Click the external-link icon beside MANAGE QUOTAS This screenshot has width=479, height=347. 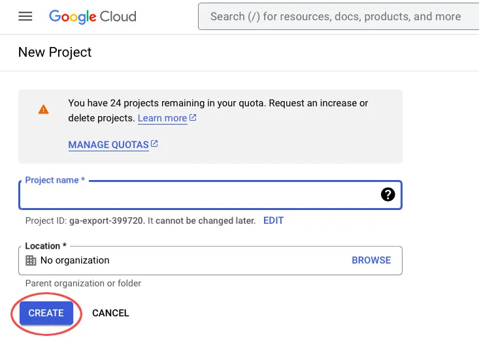(x=155, y=144)
